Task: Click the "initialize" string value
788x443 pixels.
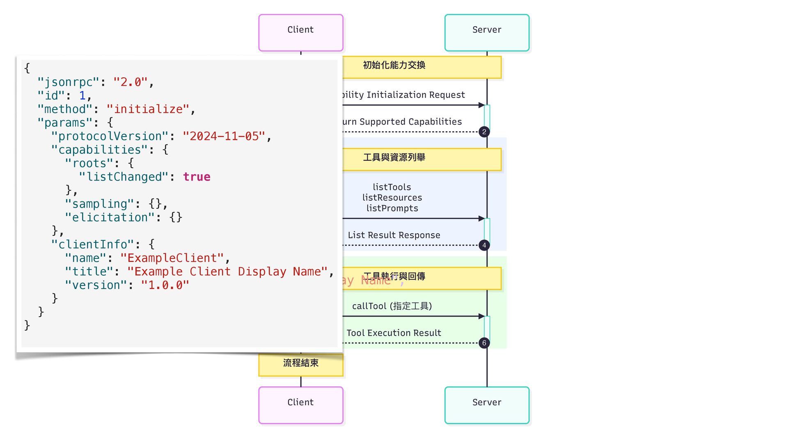Action: pos(148,109)
